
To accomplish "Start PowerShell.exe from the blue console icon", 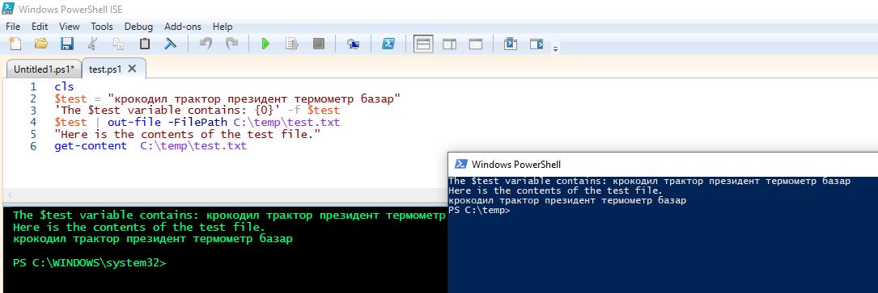I will (x=388, y=44).
